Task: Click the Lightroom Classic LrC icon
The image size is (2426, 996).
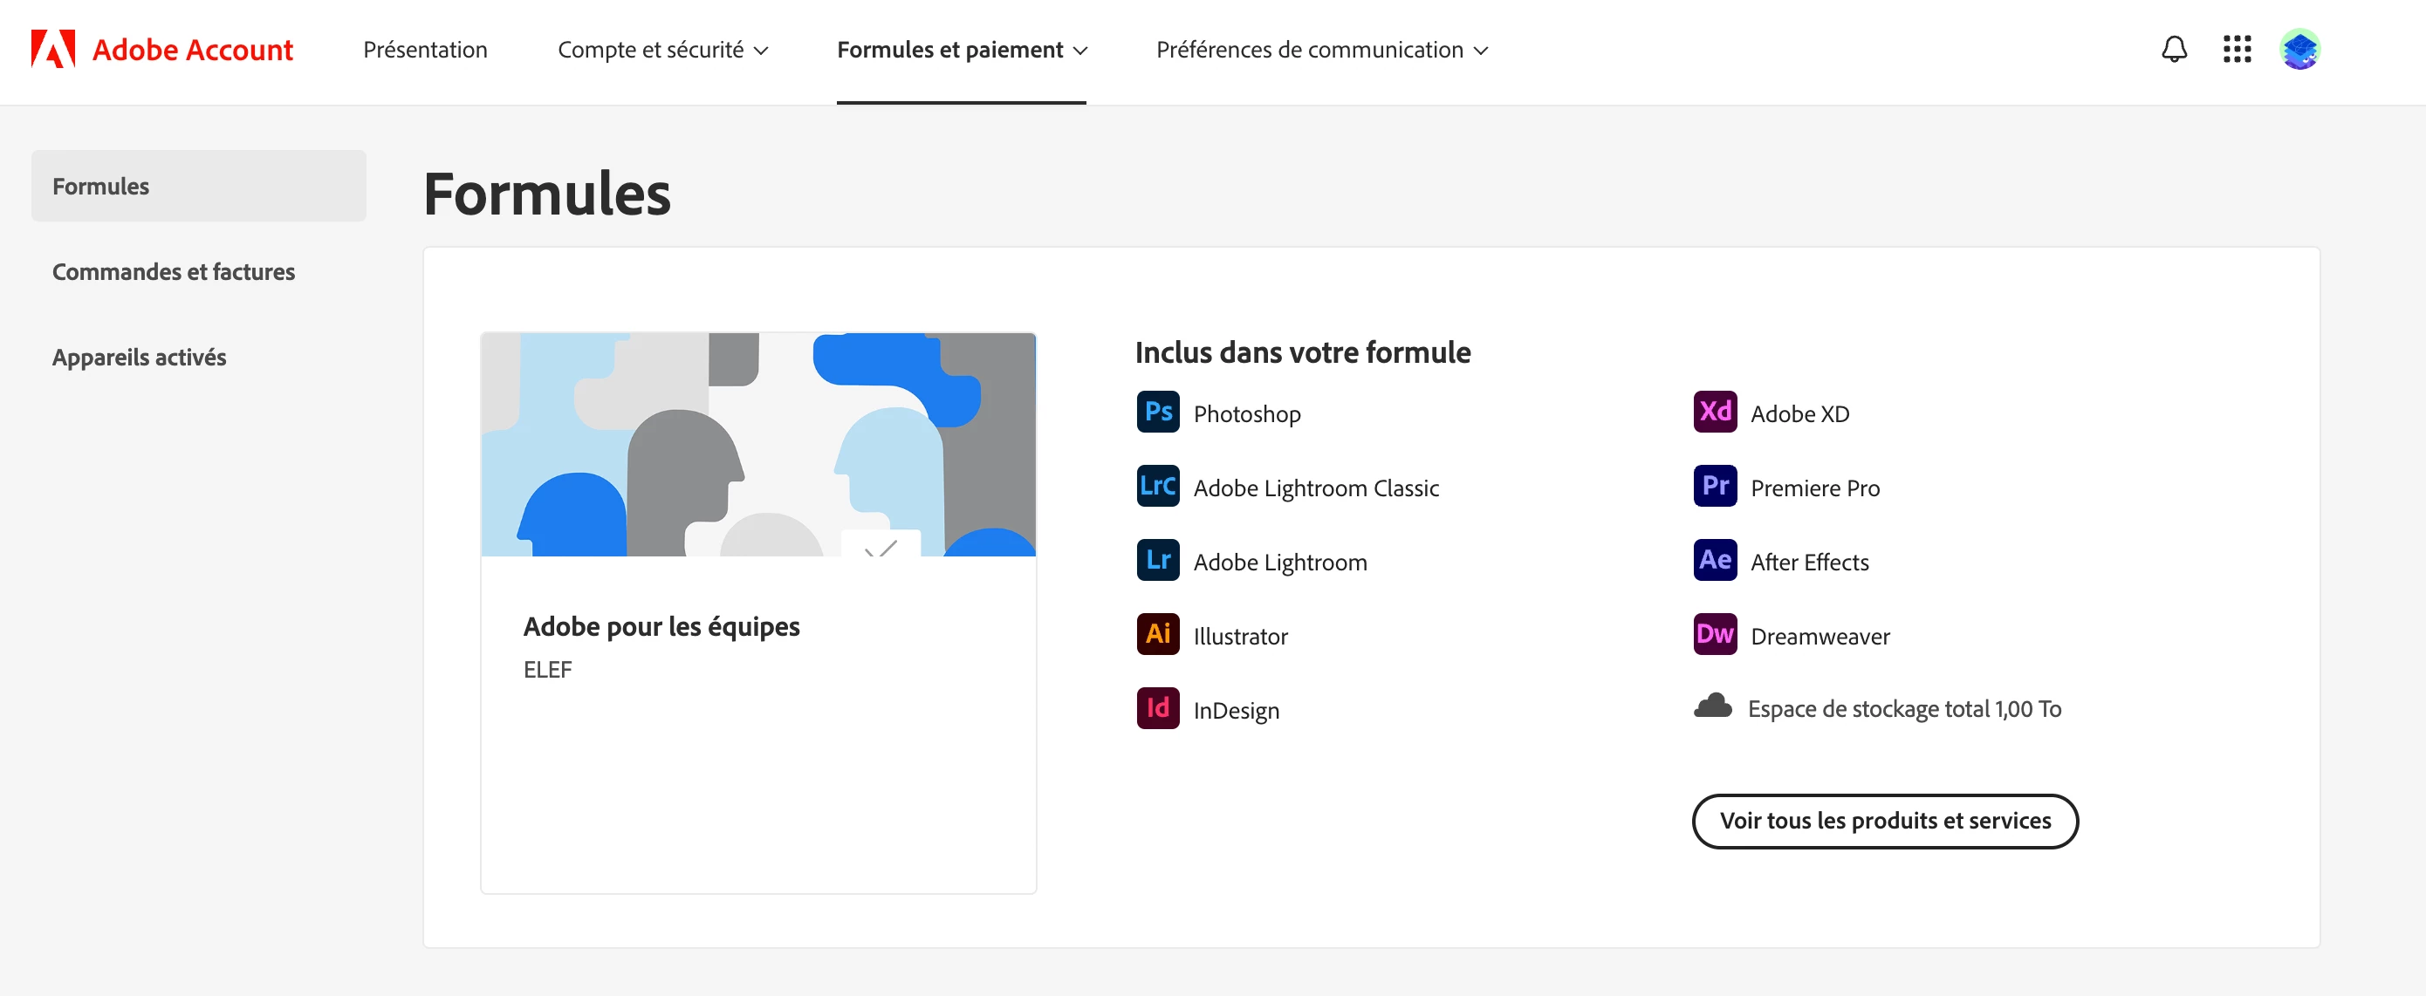Action: pos(1157,486)
